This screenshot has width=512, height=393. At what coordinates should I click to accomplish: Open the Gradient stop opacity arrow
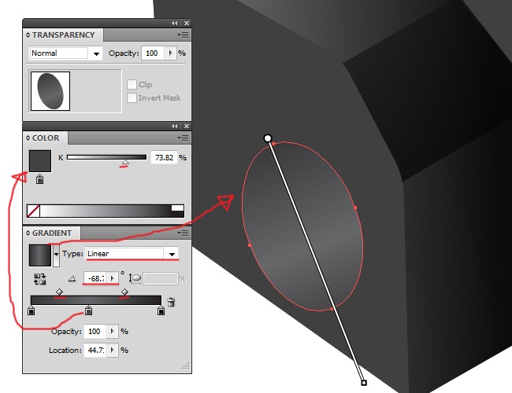click(113, 332)
